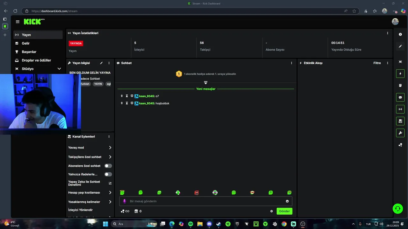Toggle the chat bubble panel icon in sidebar
Viewport: 408px width, 229px height.
[400, 97]
